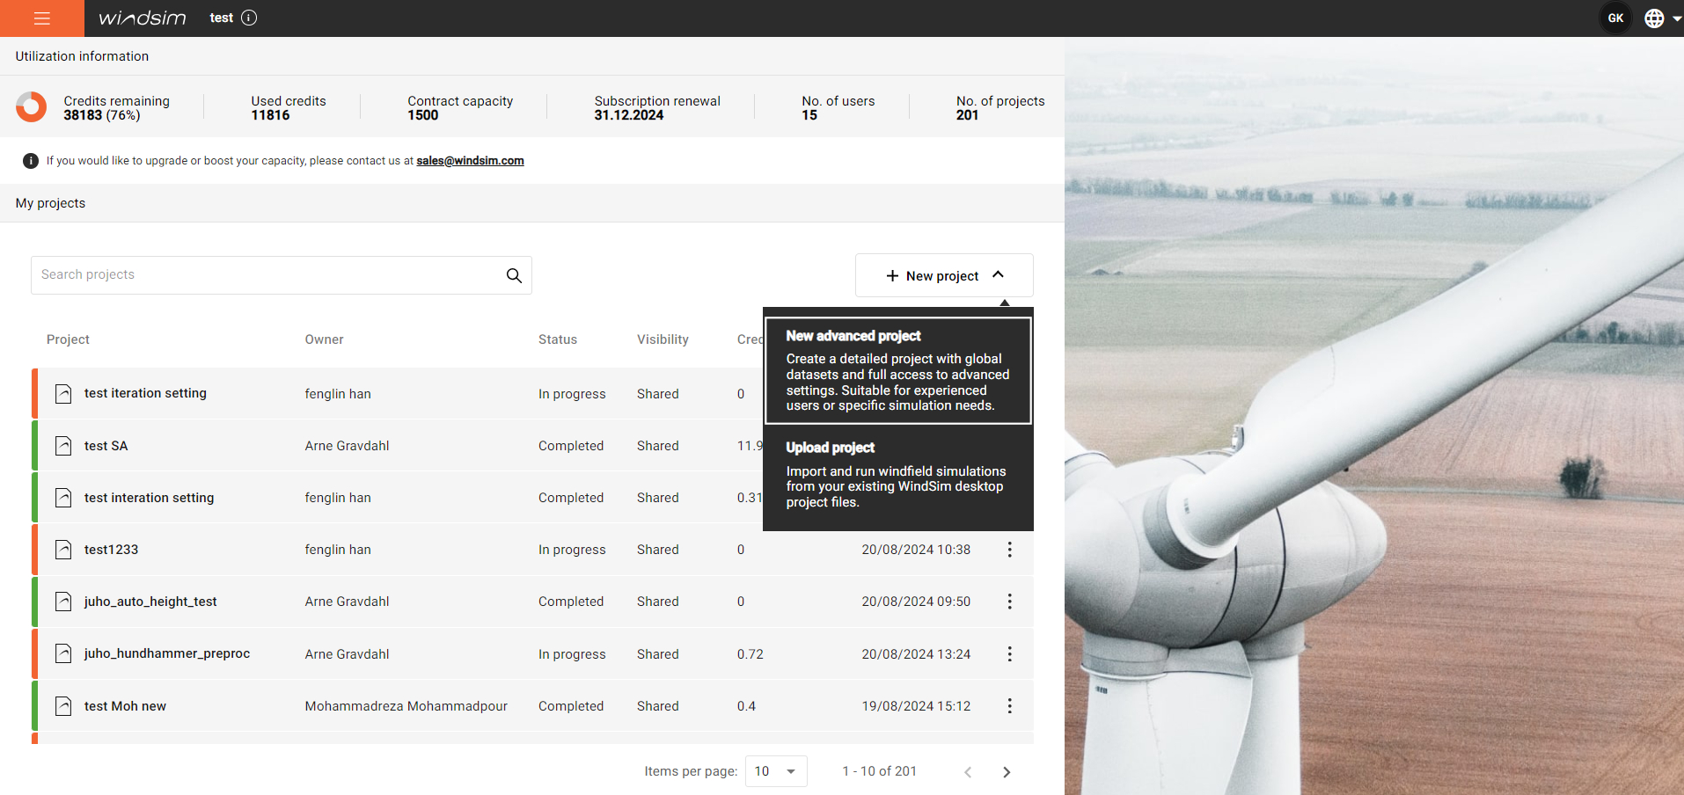
Task: Click document icon of test SA project
Action: [x=63, y=446]
